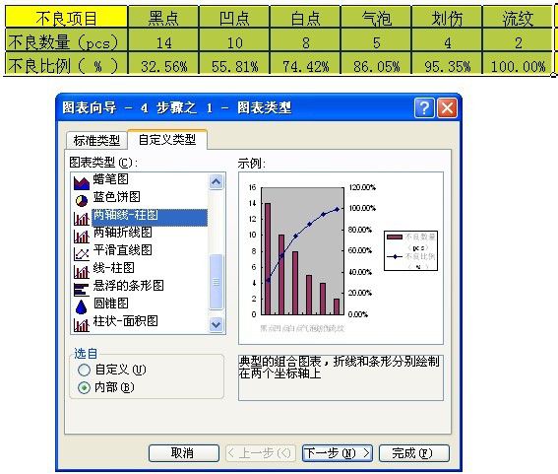558x474 pixels.
Task: Click the chart type list scrollbar thumb
Action: (x=216, y=282)
